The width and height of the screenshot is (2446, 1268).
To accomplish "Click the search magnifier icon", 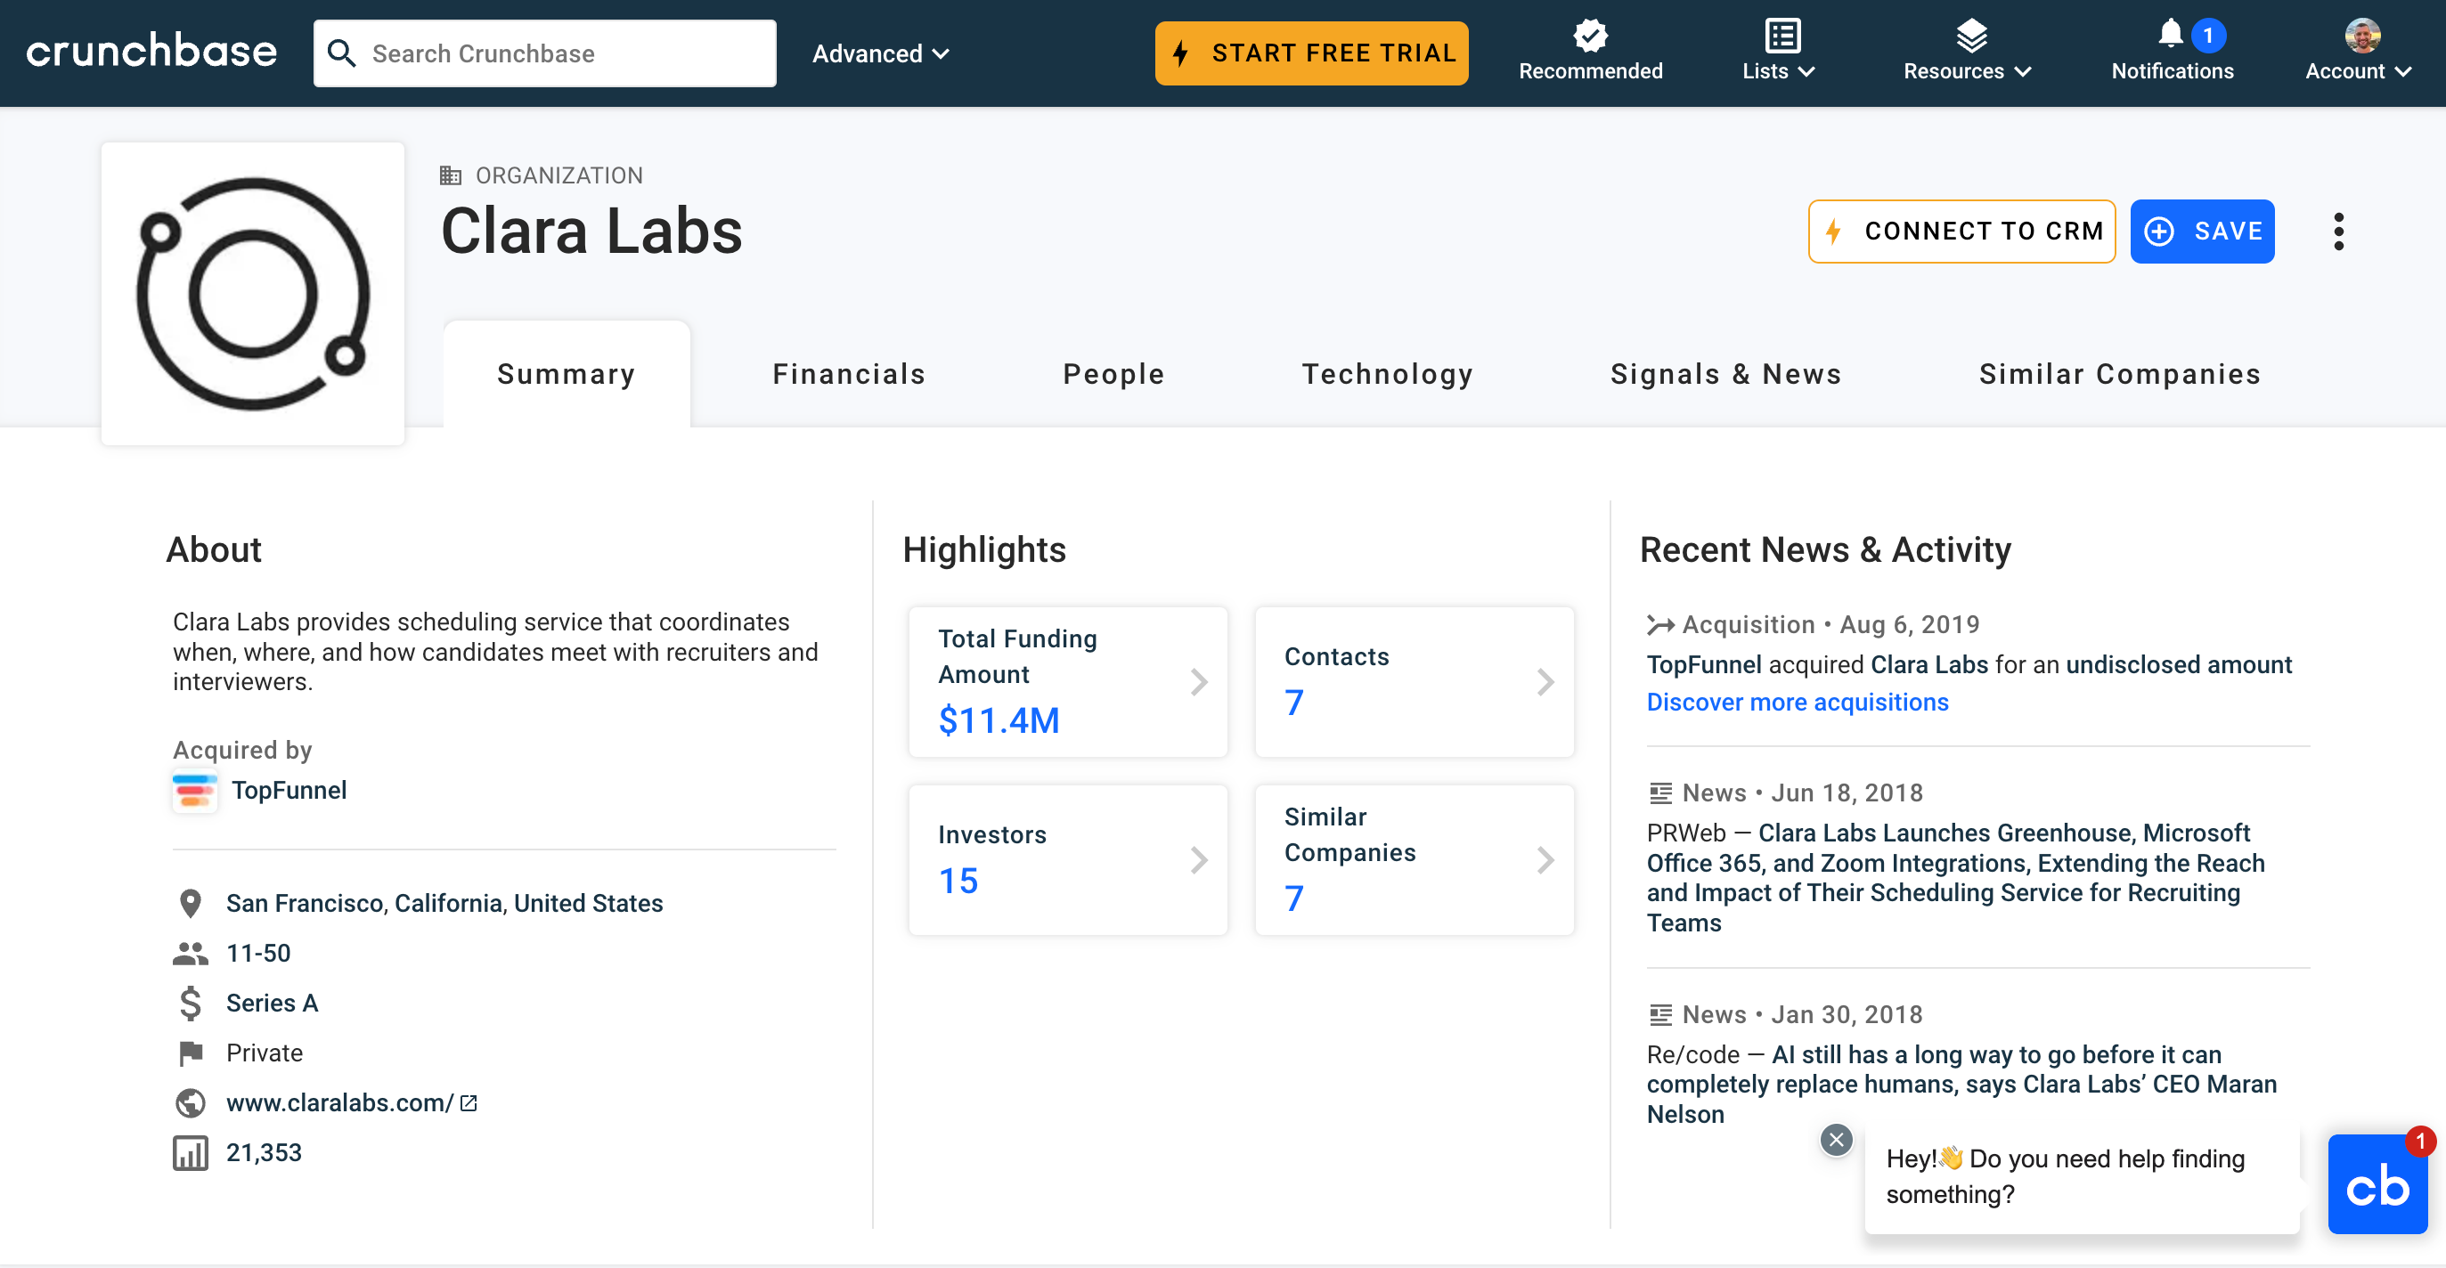I will pos(341,53).
